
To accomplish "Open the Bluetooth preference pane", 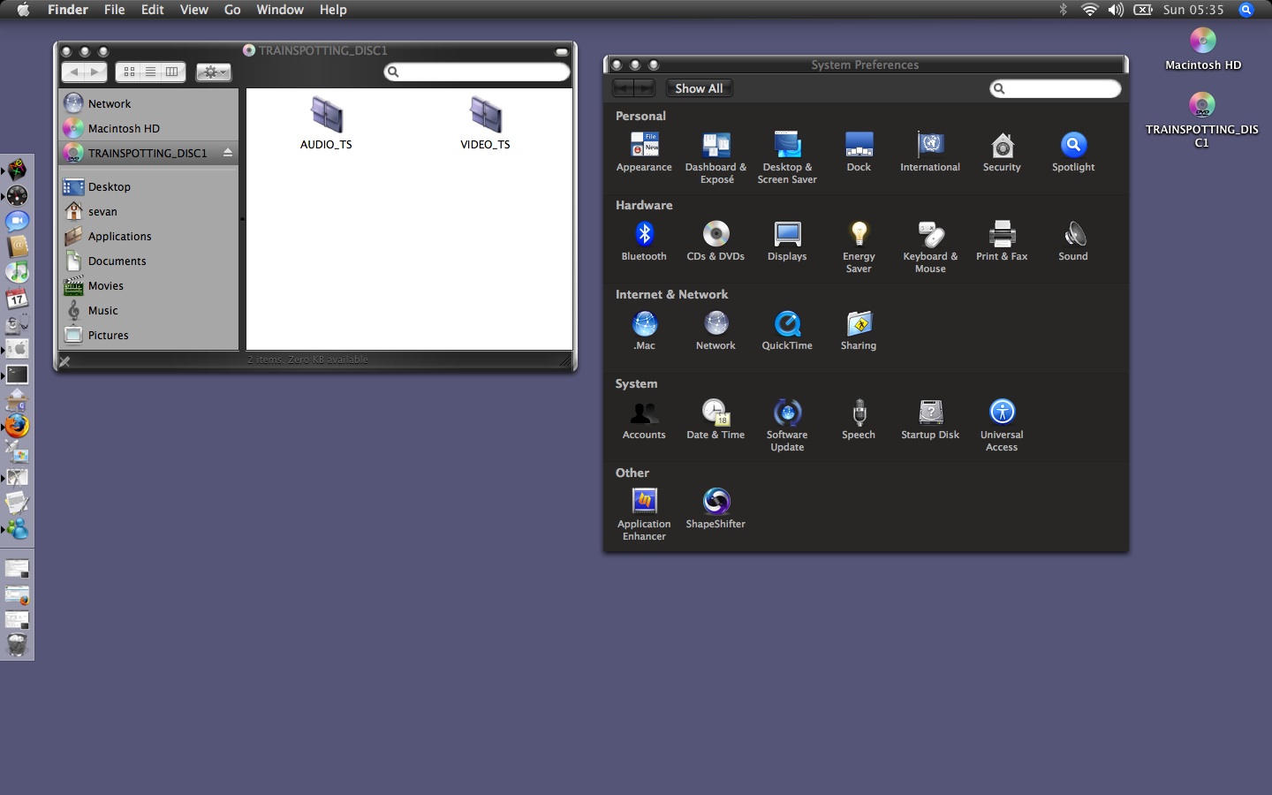I will point(644,235).
